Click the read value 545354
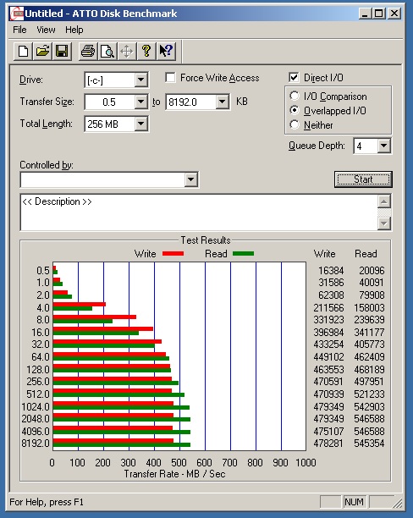This screenshot has width=413, height=518. (x=369, y=443)
